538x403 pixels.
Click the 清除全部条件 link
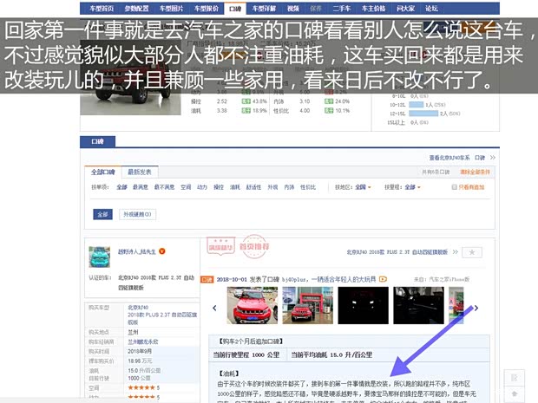coord(475,172)
